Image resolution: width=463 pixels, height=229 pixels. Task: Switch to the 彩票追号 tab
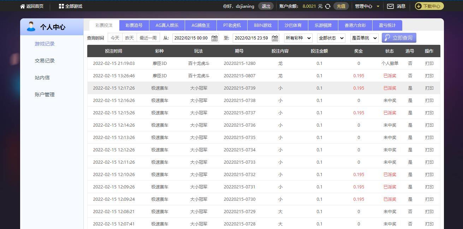point(134,25)
